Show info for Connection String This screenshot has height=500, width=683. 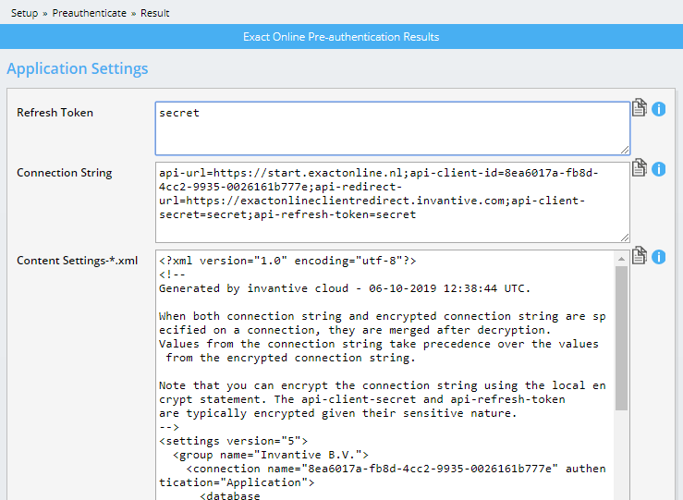(659, 169)
